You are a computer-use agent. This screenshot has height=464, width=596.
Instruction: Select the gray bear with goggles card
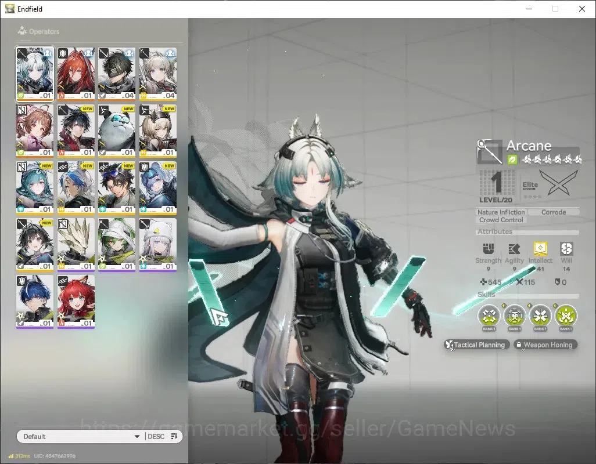pyautogui.click(x=117, y=131)
